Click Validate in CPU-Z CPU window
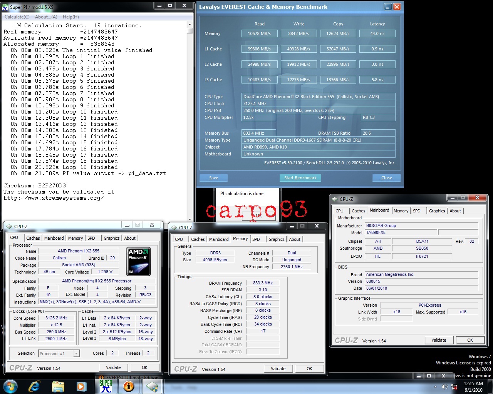 (113, 367)
